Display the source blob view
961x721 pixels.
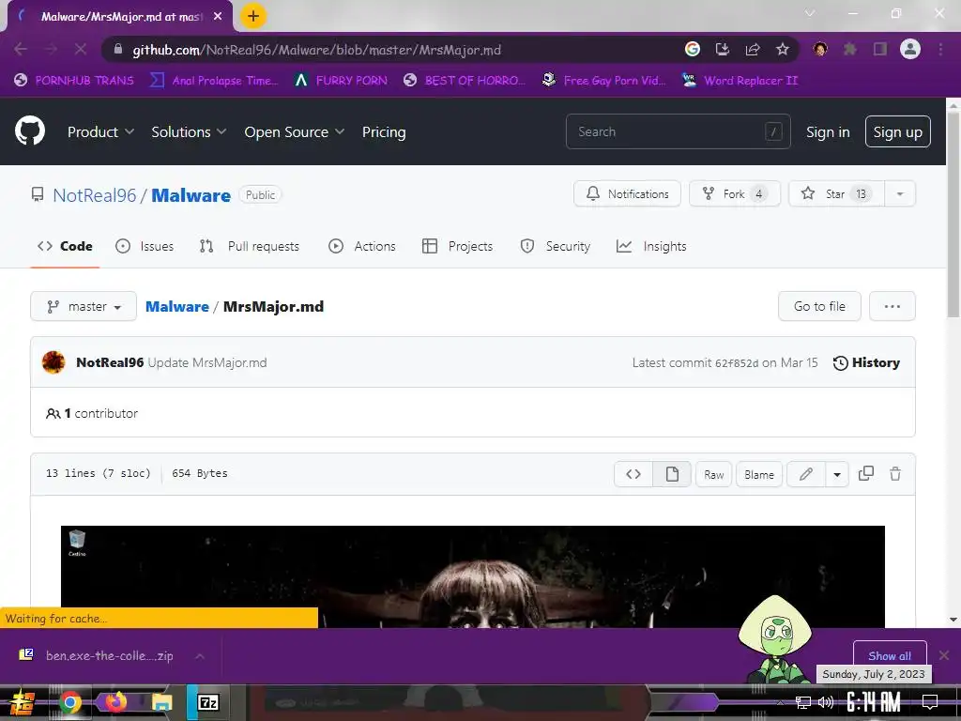pos(633,474)
